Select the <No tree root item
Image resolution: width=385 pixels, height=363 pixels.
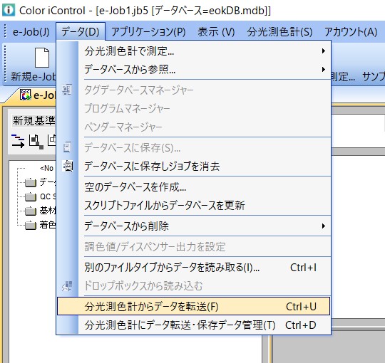[46, 168]
